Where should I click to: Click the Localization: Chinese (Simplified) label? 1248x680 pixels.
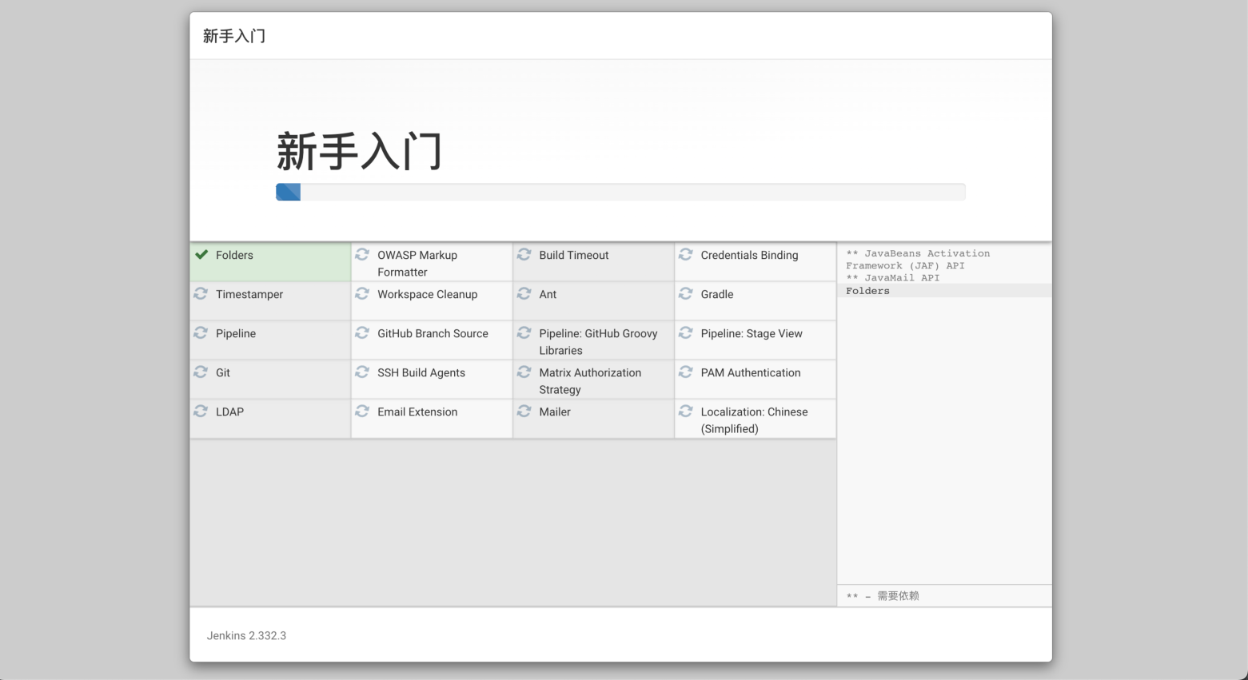pyautogui.click(x=754, y=420)
